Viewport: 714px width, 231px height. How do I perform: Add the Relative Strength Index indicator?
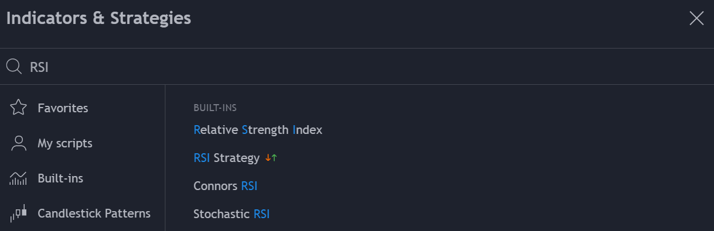click(x=258, y=130)
